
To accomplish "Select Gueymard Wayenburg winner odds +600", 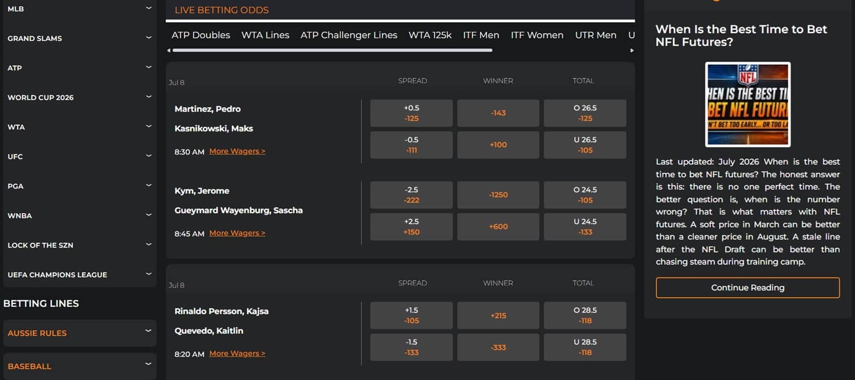I will (498, 227).
